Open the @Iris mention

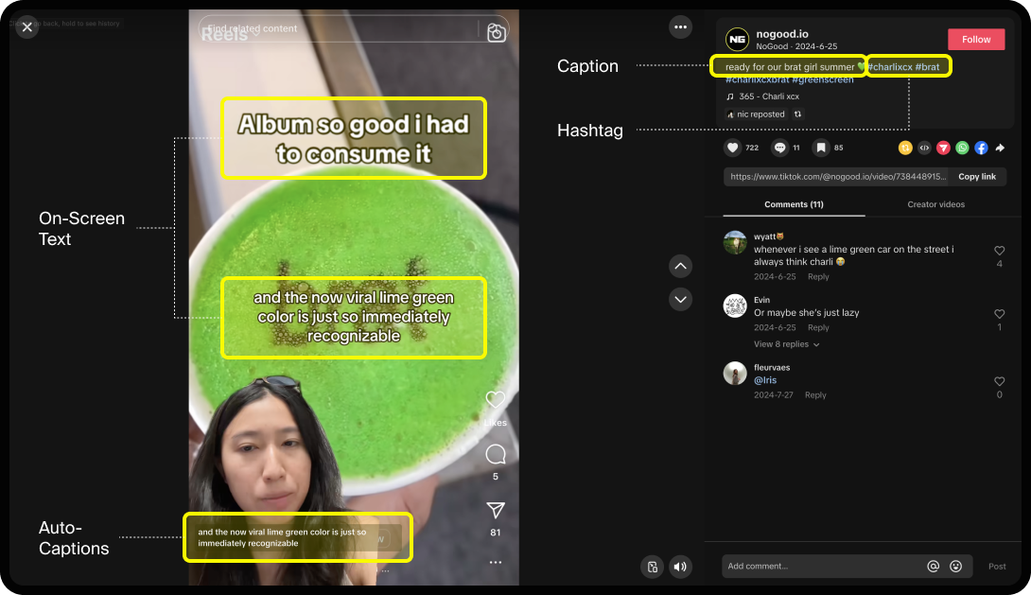click(x=765, y=380)
